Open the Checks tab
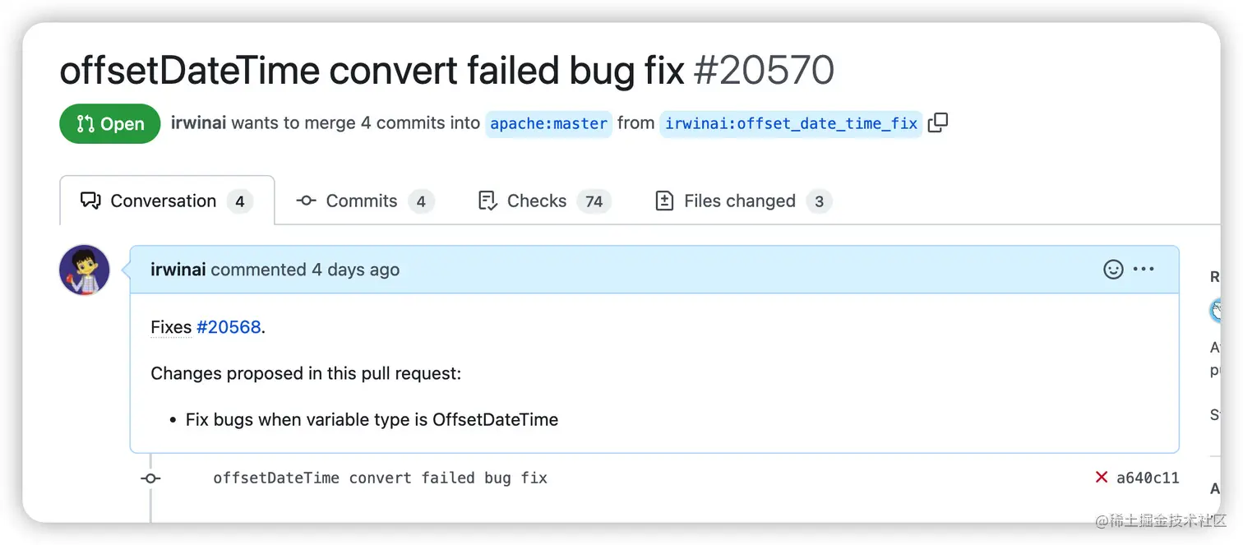Viewport: 1243px width, 545px height. tap(544, 201)
